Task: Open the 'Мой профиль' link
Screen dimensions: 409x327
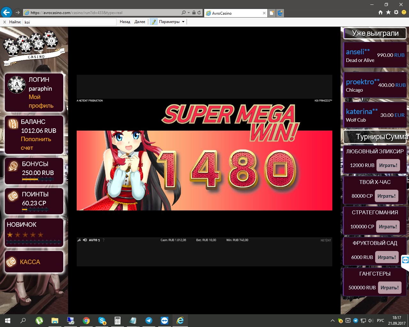Action: [41, 101]
